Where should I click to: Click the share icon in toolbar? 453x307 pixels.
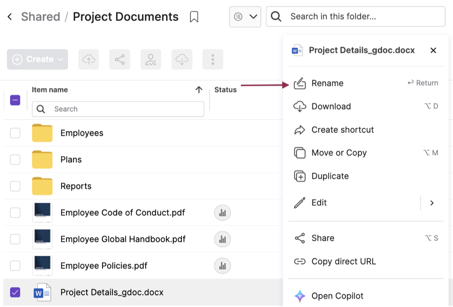click(120, 59)
